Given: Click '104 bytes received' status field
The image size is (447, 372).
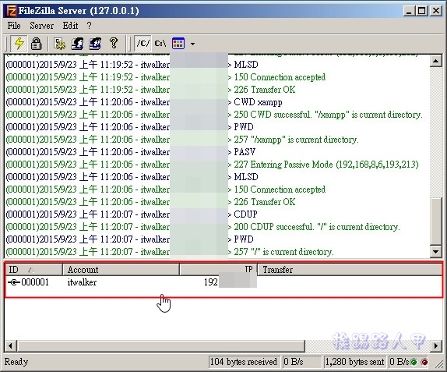Looking at the screenshot, I should [244, 362].
